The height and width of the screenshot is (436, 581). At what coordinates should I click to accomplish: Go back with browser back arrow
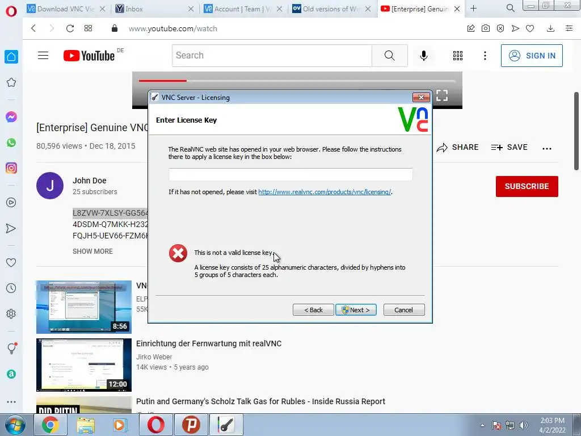coord(33,28)
